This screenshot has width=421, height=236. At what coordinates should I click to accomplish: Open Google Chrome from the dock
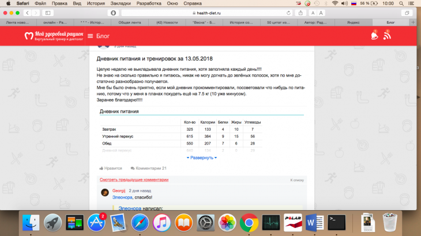(249, 222)
